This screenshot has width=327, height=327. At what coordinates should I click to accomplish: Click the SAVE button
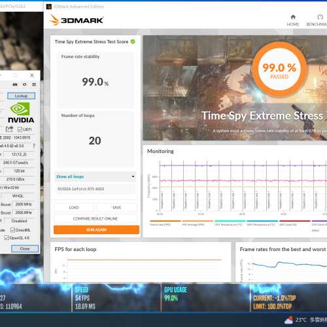[x=116, y=207]
